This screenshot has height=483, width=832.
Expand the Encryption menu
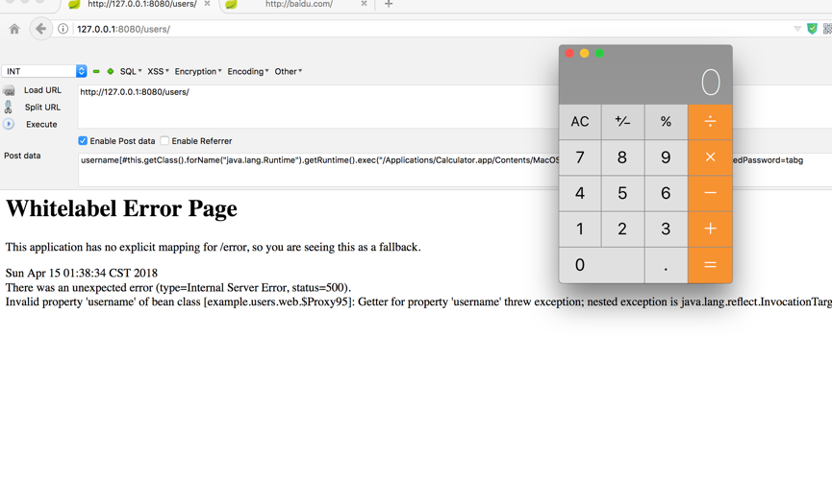tap(198, 71)
